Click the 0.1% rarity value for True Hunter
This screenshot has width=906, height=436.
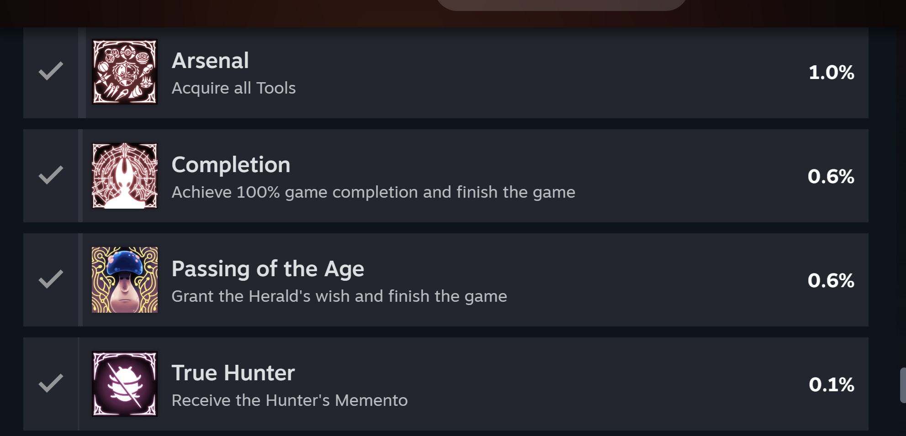click(831, 385)
